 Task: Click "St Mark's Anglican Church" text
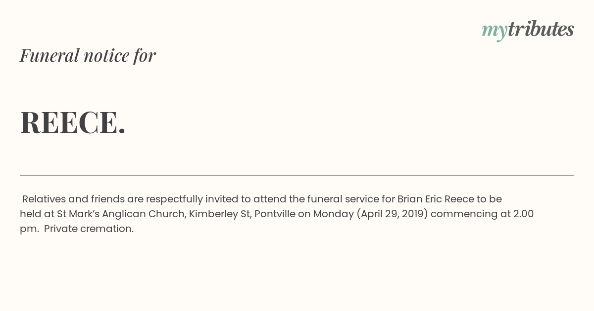121,214
